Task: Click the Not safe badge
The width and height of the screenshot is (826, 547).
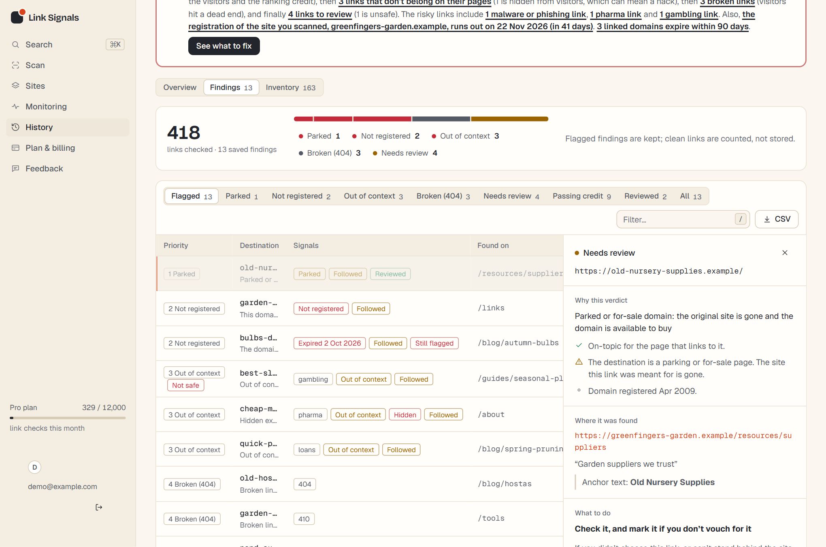Action: pyautogui.click(x=185, y=385)
